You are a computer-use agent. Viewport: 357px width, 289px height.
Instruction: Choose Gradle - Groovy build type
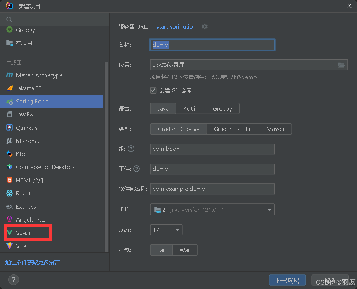178,129
